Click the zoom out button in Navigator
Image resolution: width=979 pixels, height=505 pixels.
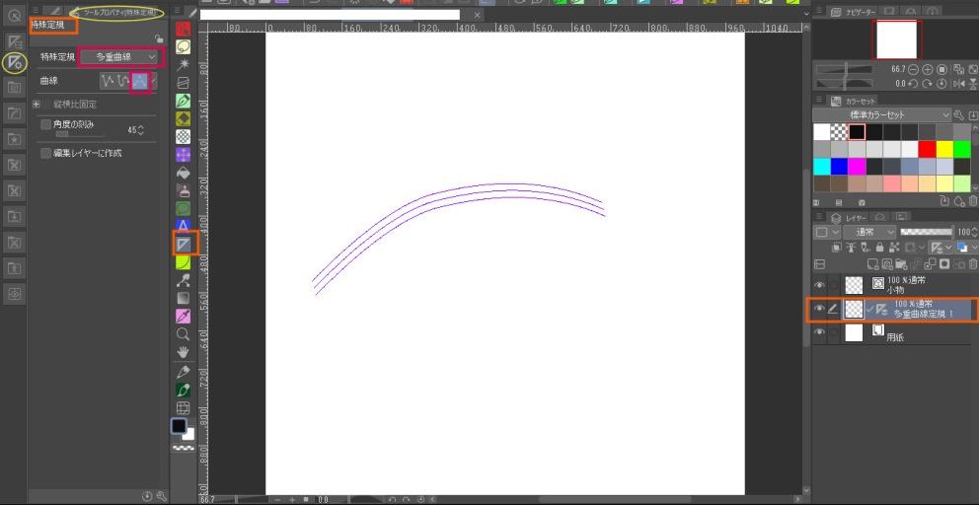[x=914, y=69]
